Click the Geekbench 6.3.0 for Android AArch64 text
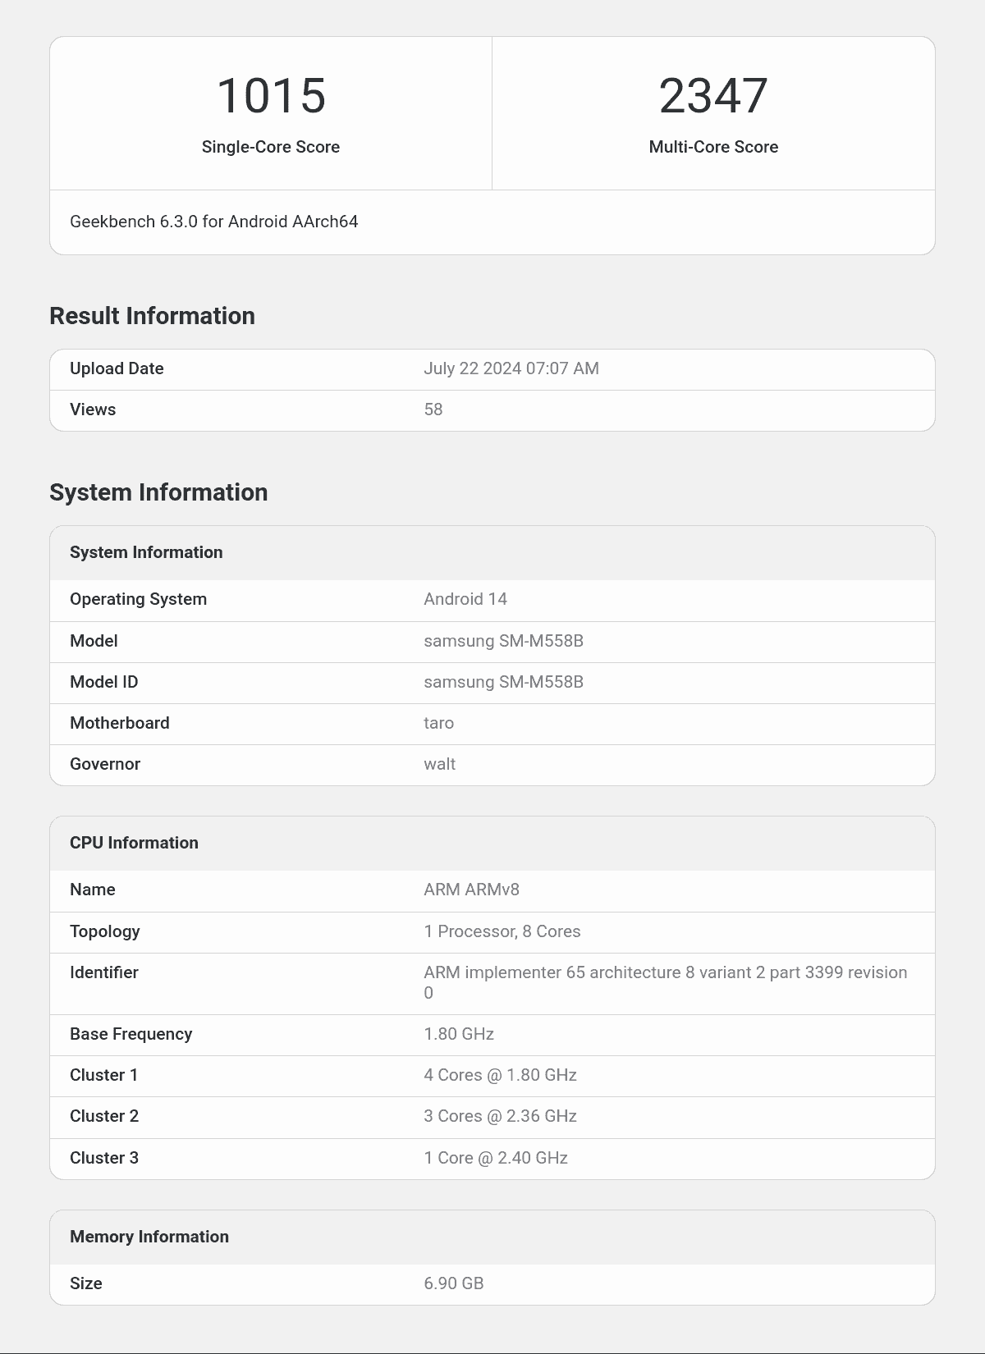This screenshot has height=1354, width=985. [x=213, y=222]
